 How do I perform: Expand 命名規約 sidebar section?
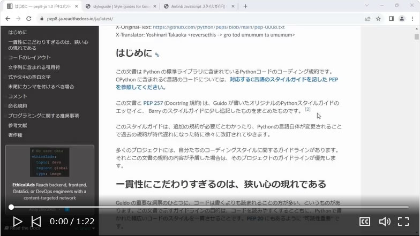[17, 106]
